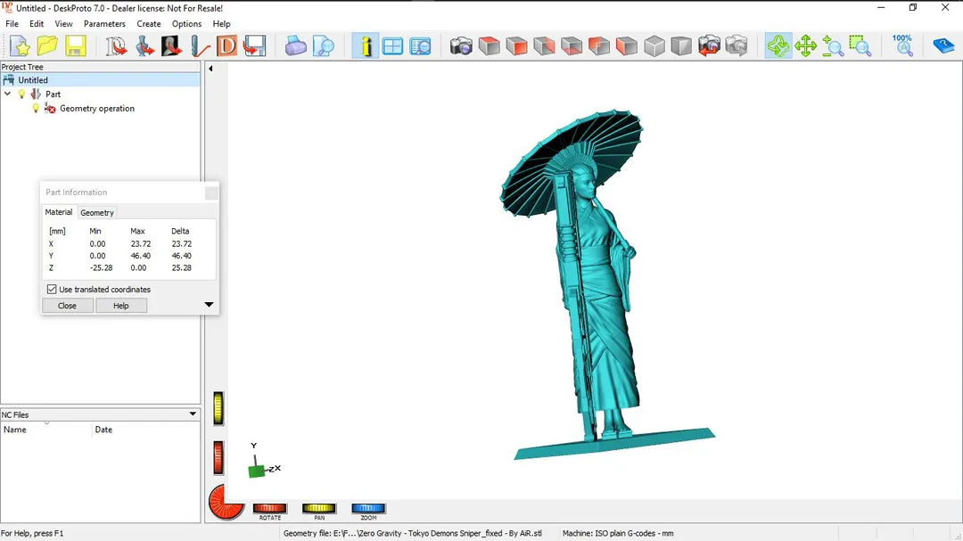
Task: Open the View menu
Action: 63,24
